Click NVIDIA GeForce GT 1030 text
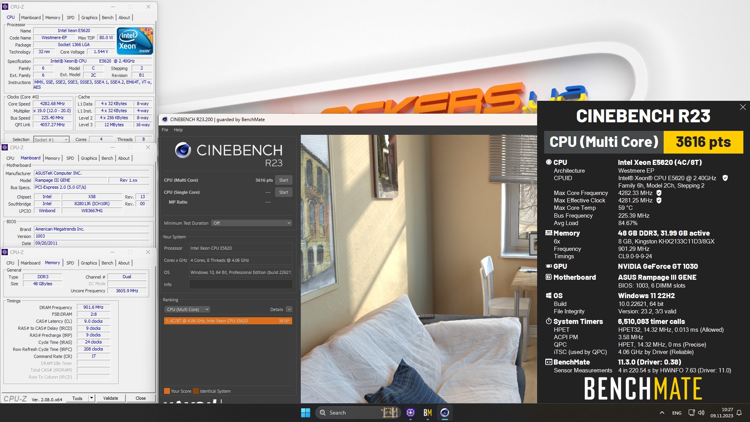The width and height of the screenshot is (750, 422). pos(658,266)
